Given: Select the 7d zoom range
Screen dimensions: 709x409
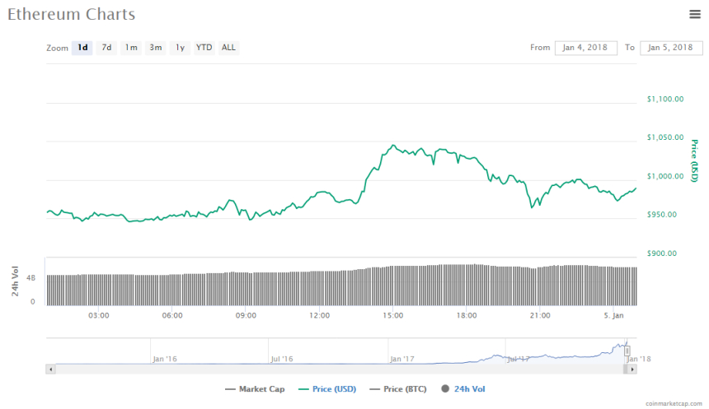Looking at the screenshot, I should pyautogui.click(x=106, y=48).
